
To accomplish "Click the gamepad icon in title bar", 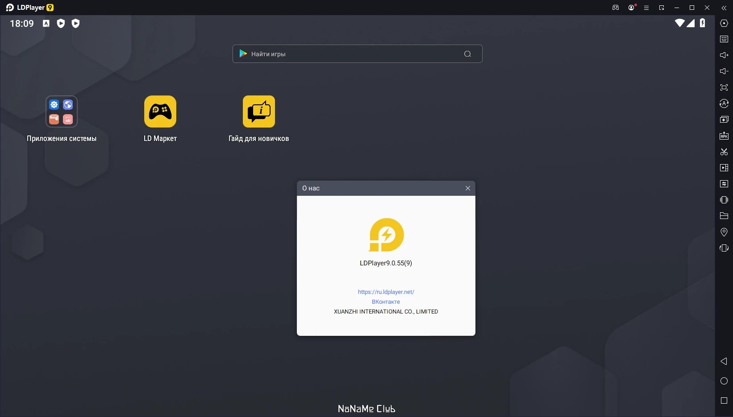I will click(616, 8).
